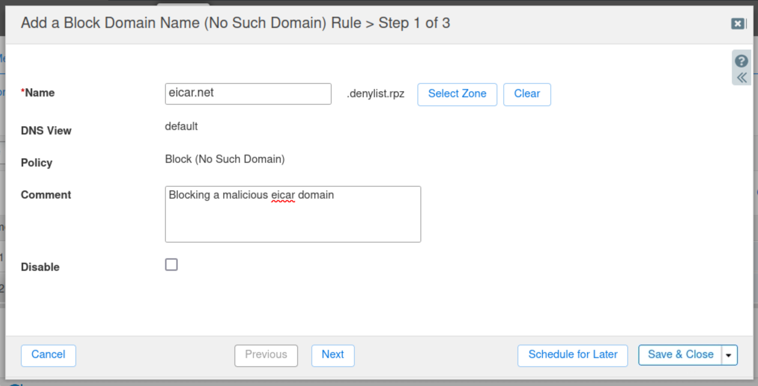Open Schedule for Later

(572, 355)
